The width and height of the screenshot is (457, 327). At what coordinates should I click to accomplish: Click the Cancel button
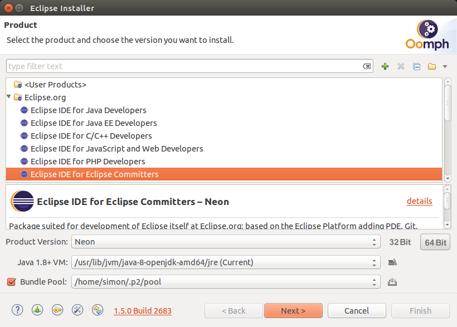(x=357, y=311)
